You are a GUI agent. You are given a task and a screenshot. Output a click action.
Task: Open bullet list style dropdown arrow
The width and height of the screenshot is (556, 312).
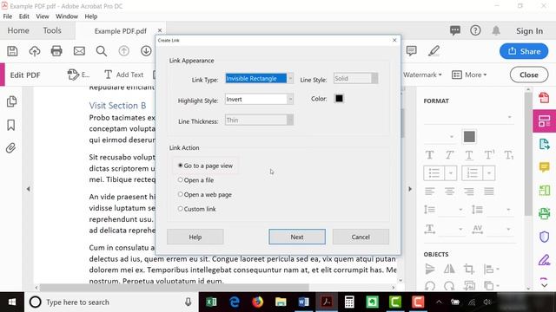coord(450,173)
